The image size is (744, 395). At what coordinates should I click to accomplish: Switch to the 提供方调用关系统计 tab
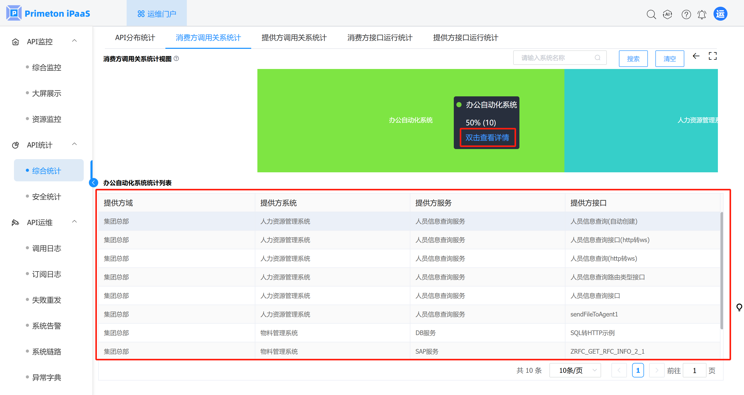click(294, 37)
